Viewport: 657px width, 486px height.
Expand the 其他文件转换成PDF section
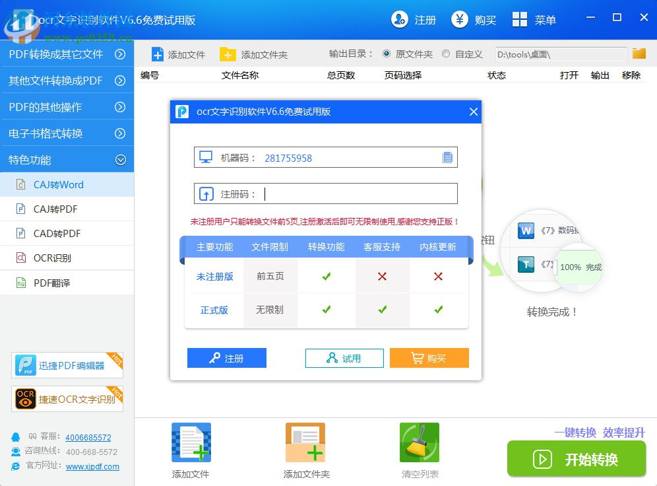pyautogui.click(x=67, y=81)
